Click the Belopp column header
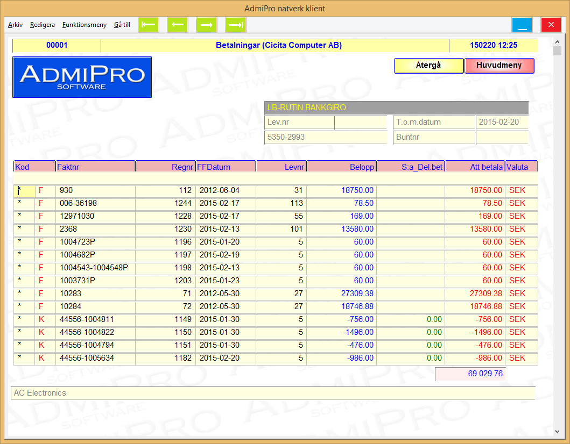The height and width of the screenshot is (444, 570). [x=341, y=167]
